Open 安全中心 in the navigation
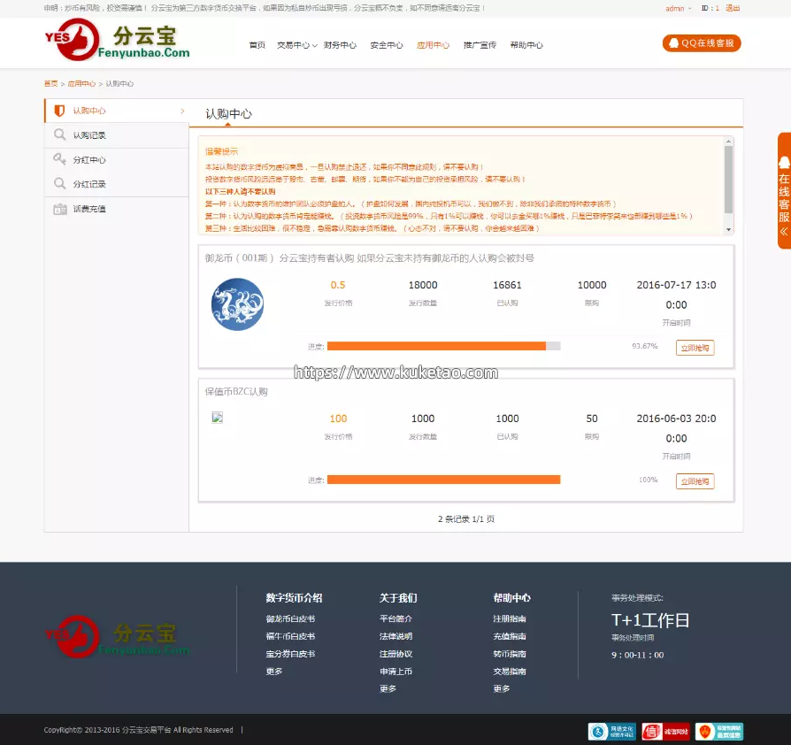 point(387,45)
